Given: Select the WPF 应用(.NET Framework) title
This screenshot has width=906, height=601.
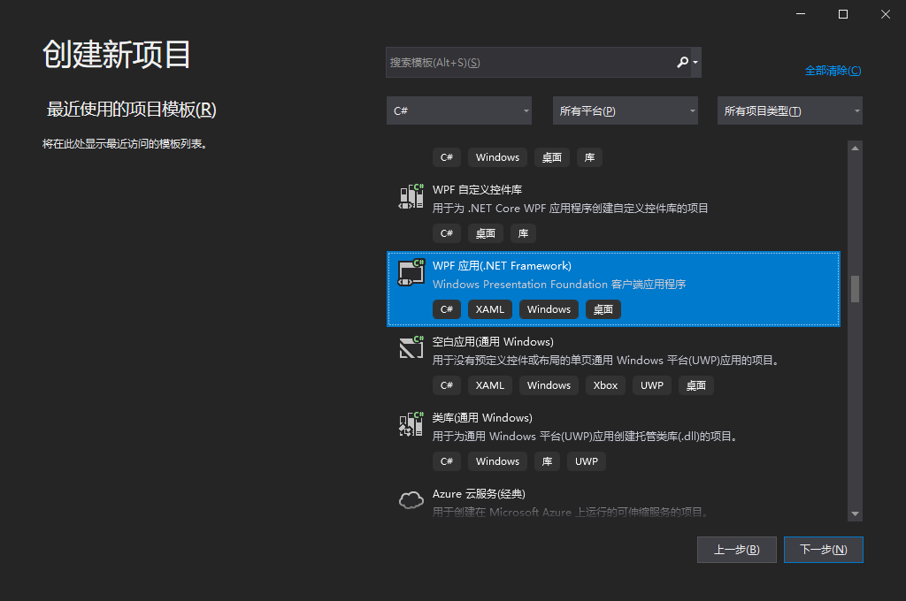Looking at the screenshot, I should 502,265.
